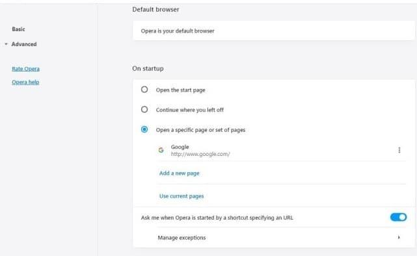The image size is (417, 256).
Task: Click the Google favicon icon
Action: [161, 150]
